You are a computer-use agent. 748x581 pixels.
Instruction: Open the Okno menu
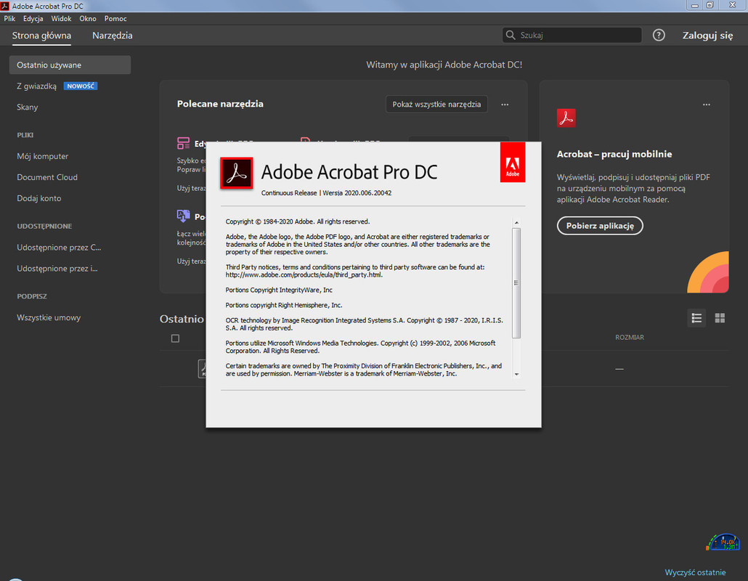tap(88, 19)
